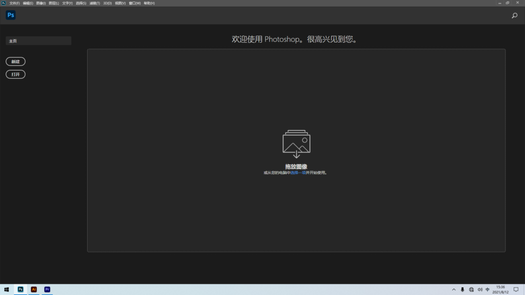Click the 新建 button
525x295 pixels.
point(15,61)
